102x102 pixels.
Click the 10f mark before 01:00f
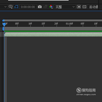coord(30,24)
